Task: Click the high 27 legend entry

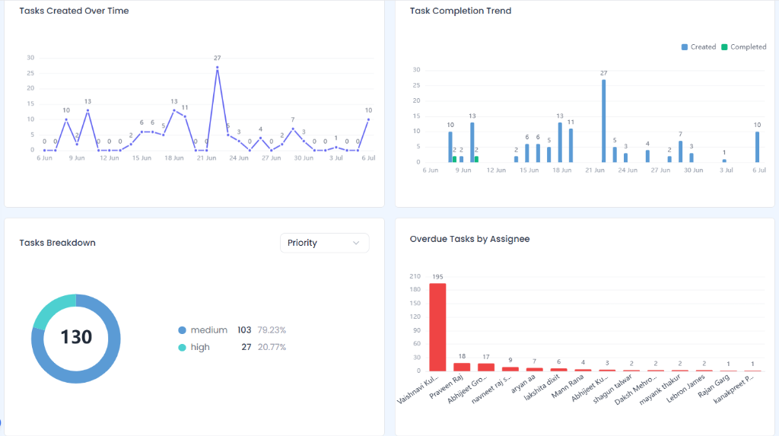Action: 232,348
